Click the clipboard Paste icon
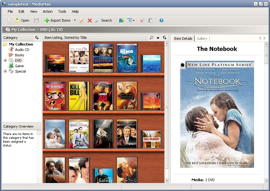 click(151, 20)
